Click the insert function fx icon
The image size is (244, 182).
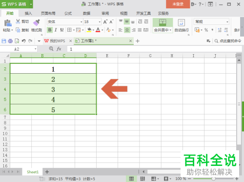click(x=59, y=49)
